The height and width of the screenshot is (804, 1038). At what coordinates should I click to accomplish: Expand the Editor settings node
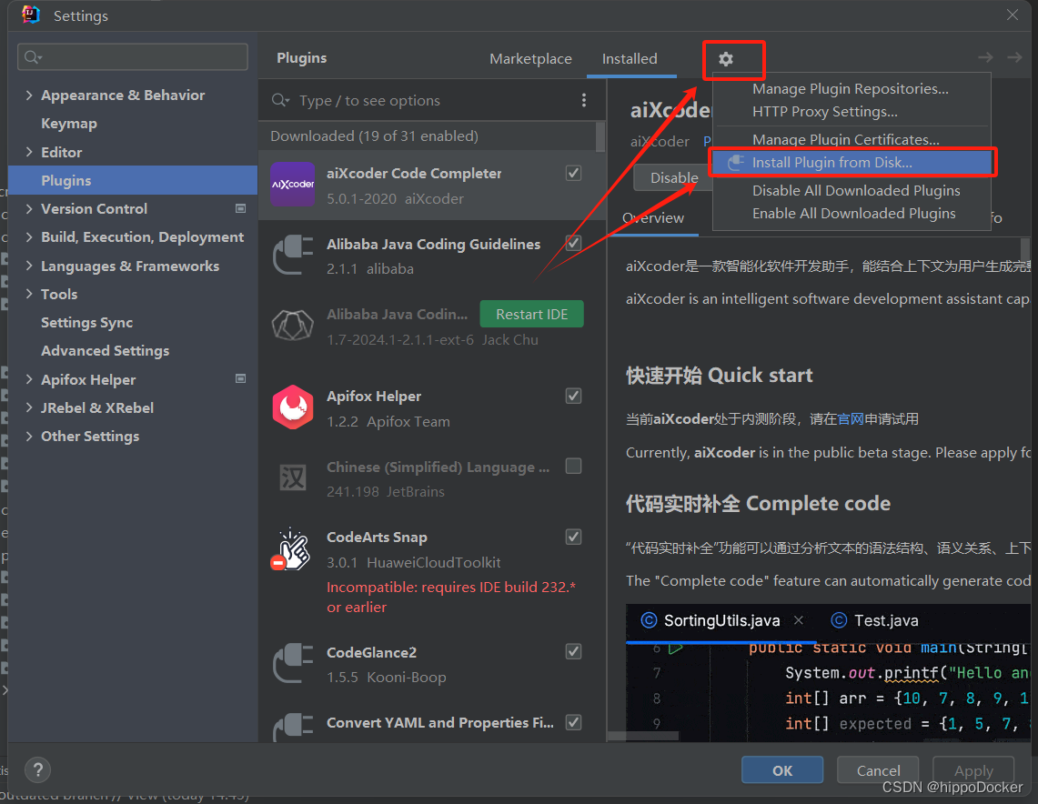pos(29,152)
